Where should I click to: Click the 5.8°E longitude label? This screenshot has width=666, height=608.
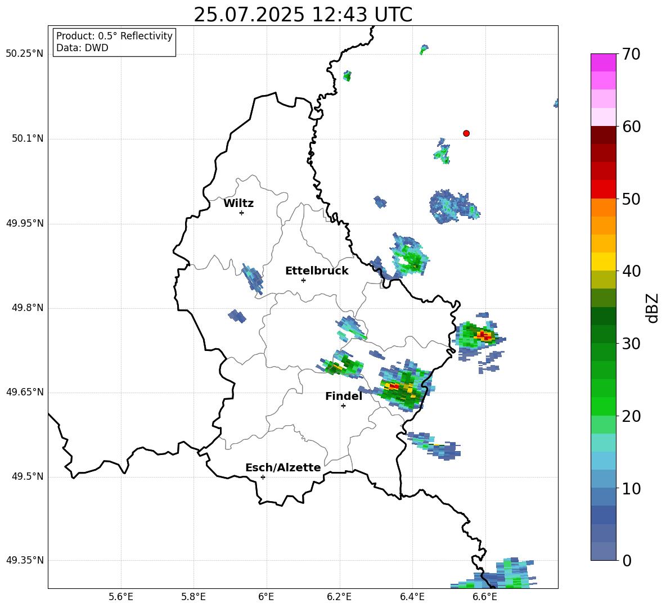(193, 597)
